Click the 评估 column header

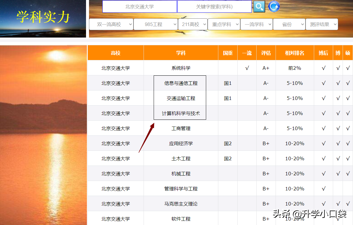266,52
